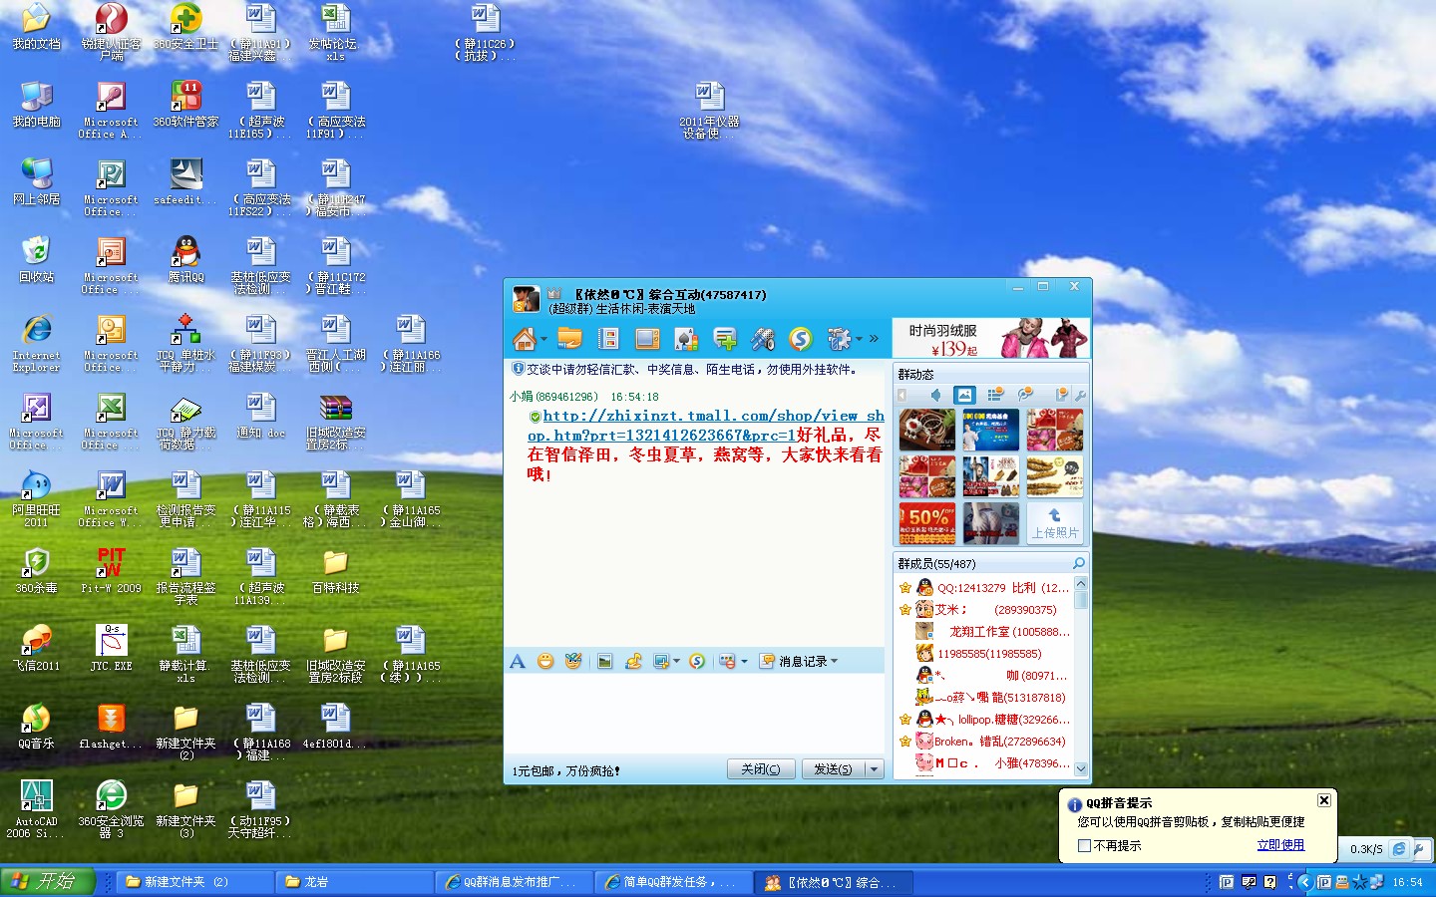Send a picture using image icon
The height and width of the screenshot is (897, 1436).
tap(604, 661)
